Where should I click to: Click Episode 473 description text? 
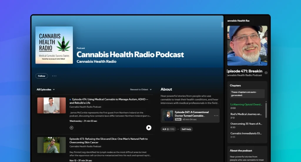coord(110,154)
